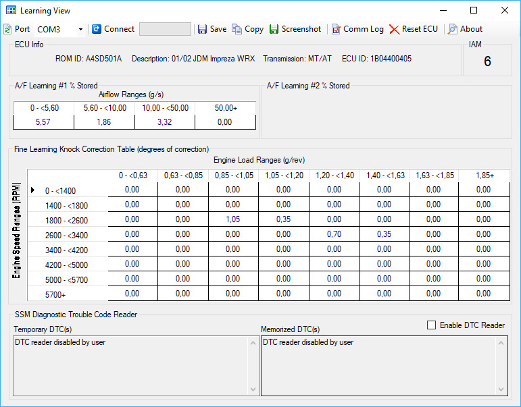Click the 1,05 - <1,20 load column header
Viewport: 521px width, 407px height.
click(284, 175)
